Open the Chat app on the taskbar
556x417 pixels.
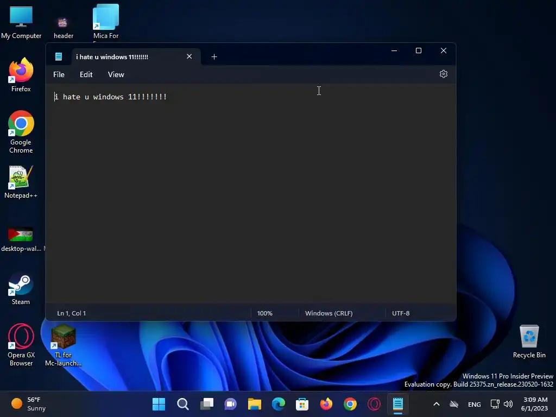tap(230, 404)
